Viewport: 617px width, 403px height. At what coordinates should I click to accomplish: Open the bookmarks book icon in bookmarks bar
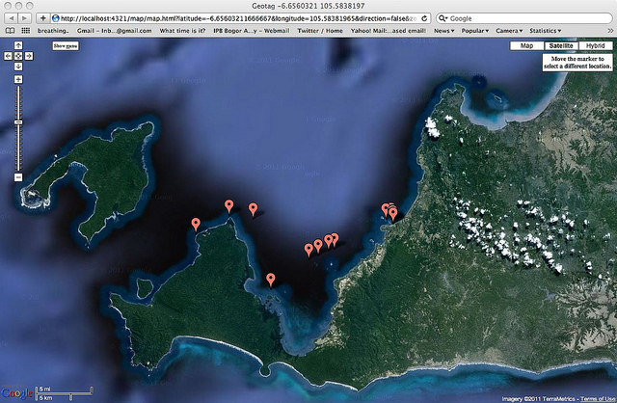pyautogui.click(x=11, y=31)
